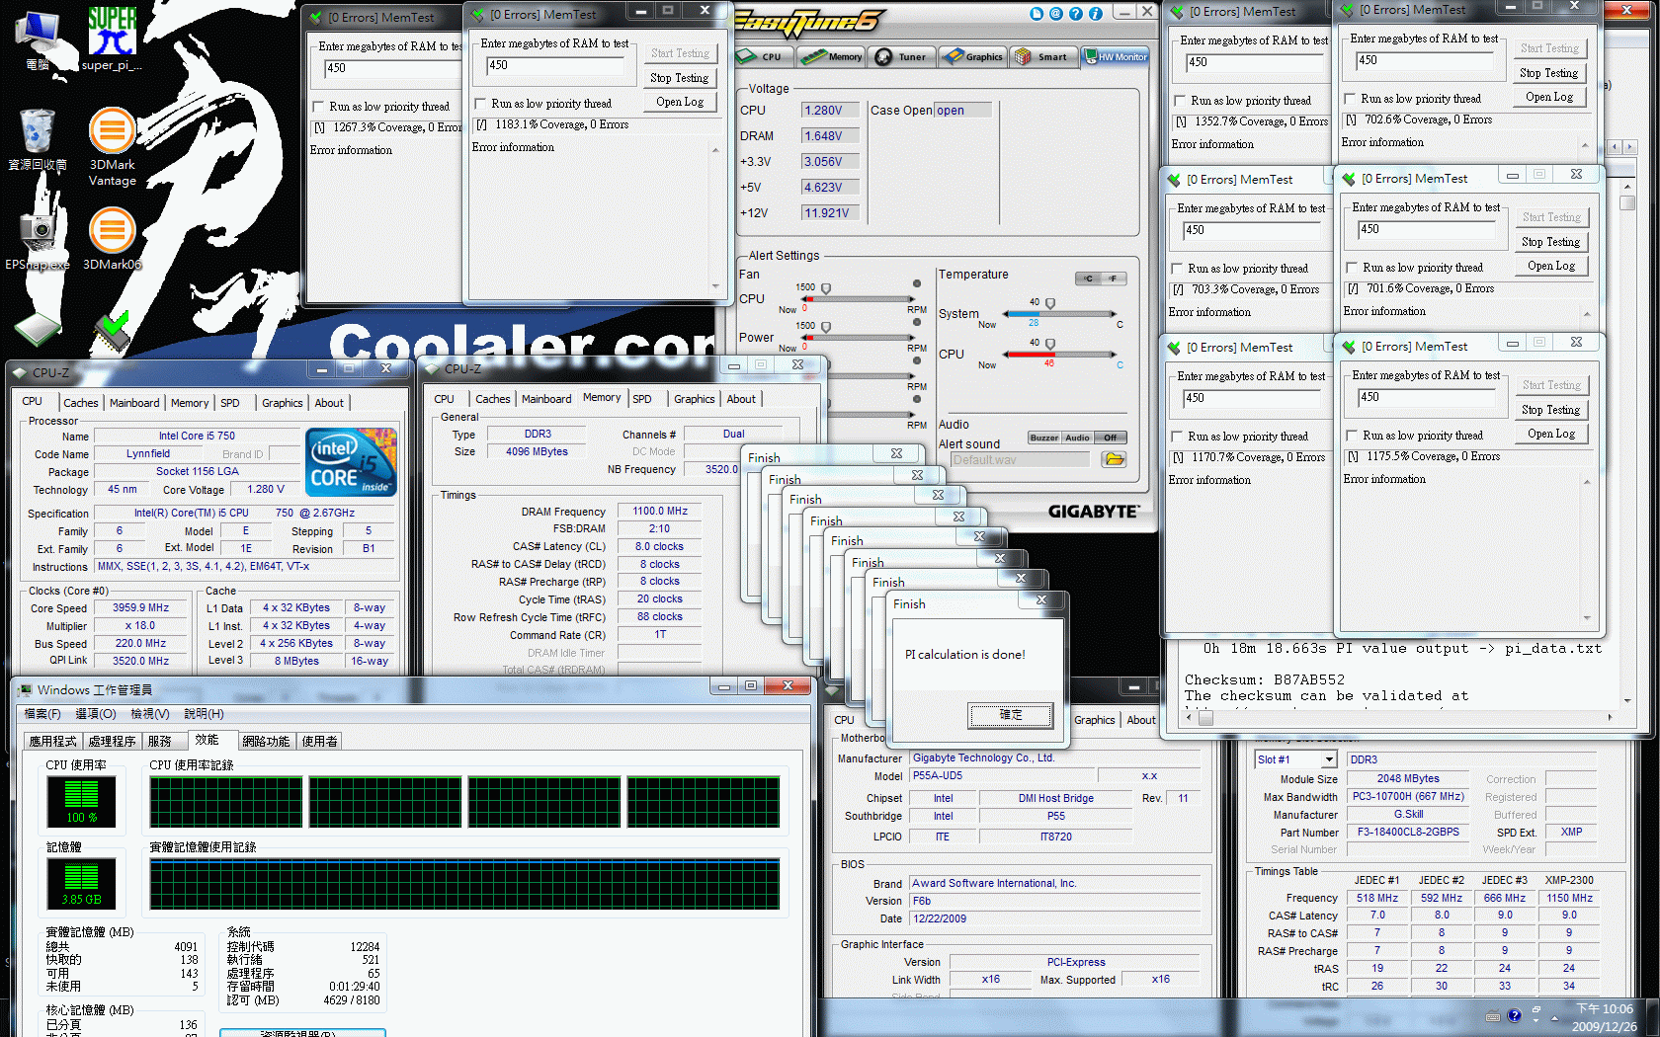This screenshot has width=1660, height=1037.
Task: Open the EasyTune6 Tuner tab
Action: click(x=900, y=57)
